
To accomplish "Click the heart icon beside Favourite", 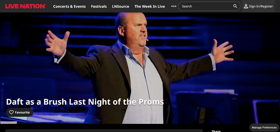I will click(x=11, y=112).
